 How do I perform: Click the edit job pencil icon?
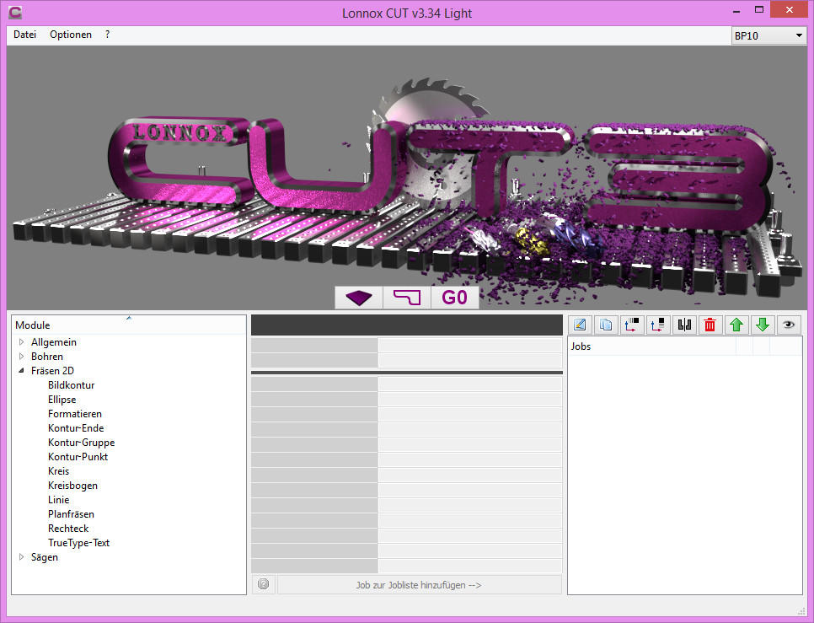pos(580,325)
